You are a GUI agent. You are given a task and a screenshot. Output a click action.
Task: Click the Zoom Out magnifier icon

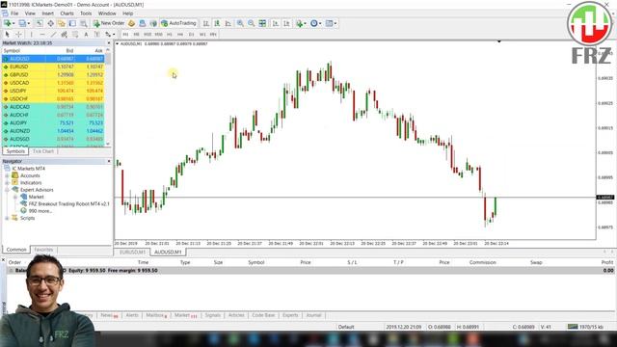pyautogui.click(x=251, y=23)
